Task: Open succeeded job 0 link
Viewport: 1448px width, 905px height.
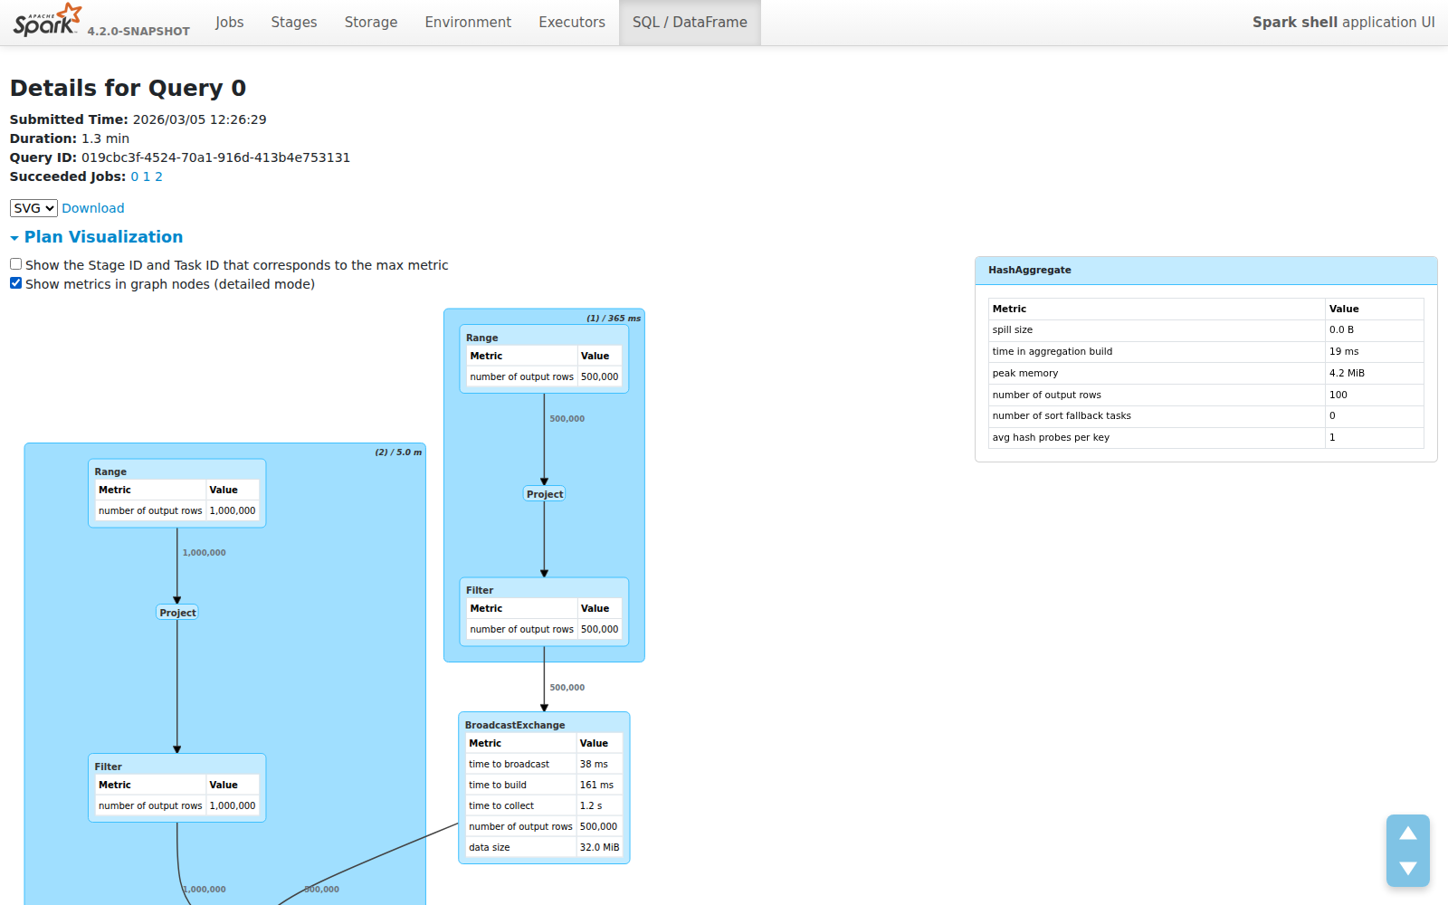Action: pos(135,176)
